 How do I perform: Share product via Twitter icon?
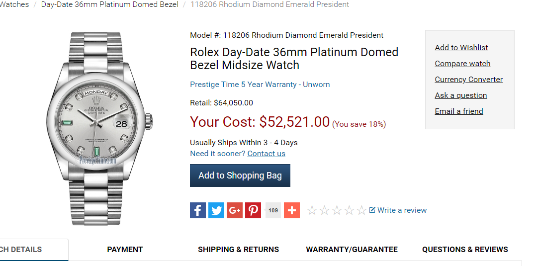[x=216, y=210]
